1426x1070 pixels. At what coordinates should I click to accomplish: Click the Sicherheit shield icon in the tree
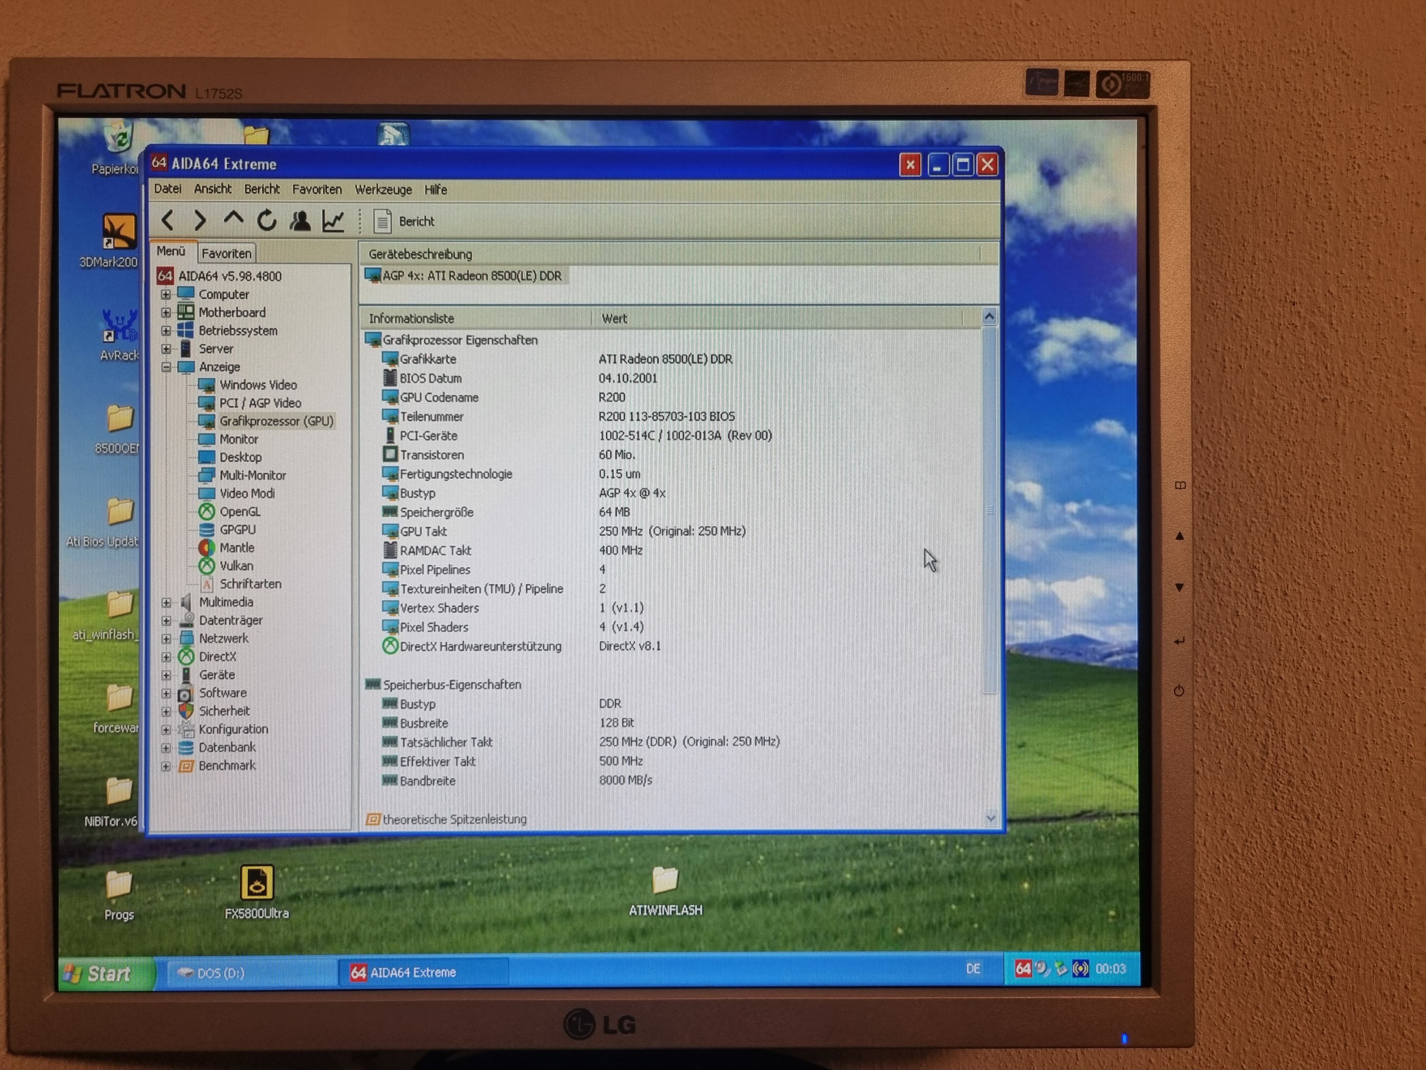click(186, 711)
